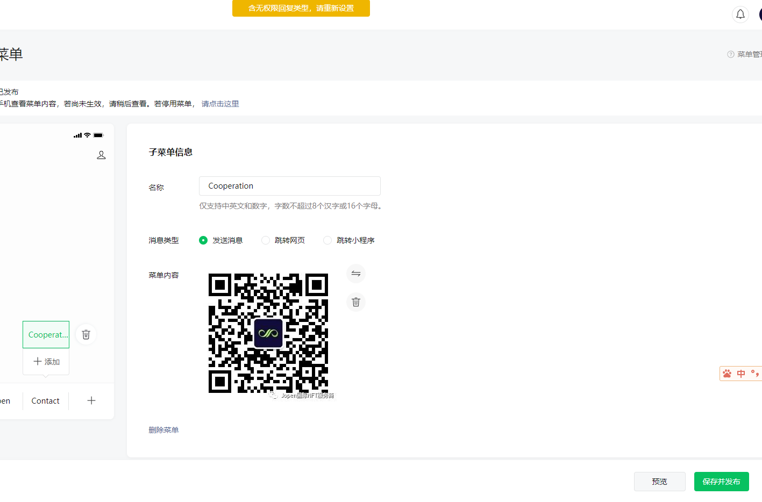This screenshot has height=502, width=762.
Task: Add a submenu with 添加 button
Action: (46, 362)
